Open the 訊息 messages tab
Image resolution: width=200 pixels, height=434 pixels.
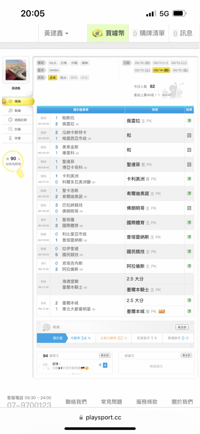tap(183, 33)
